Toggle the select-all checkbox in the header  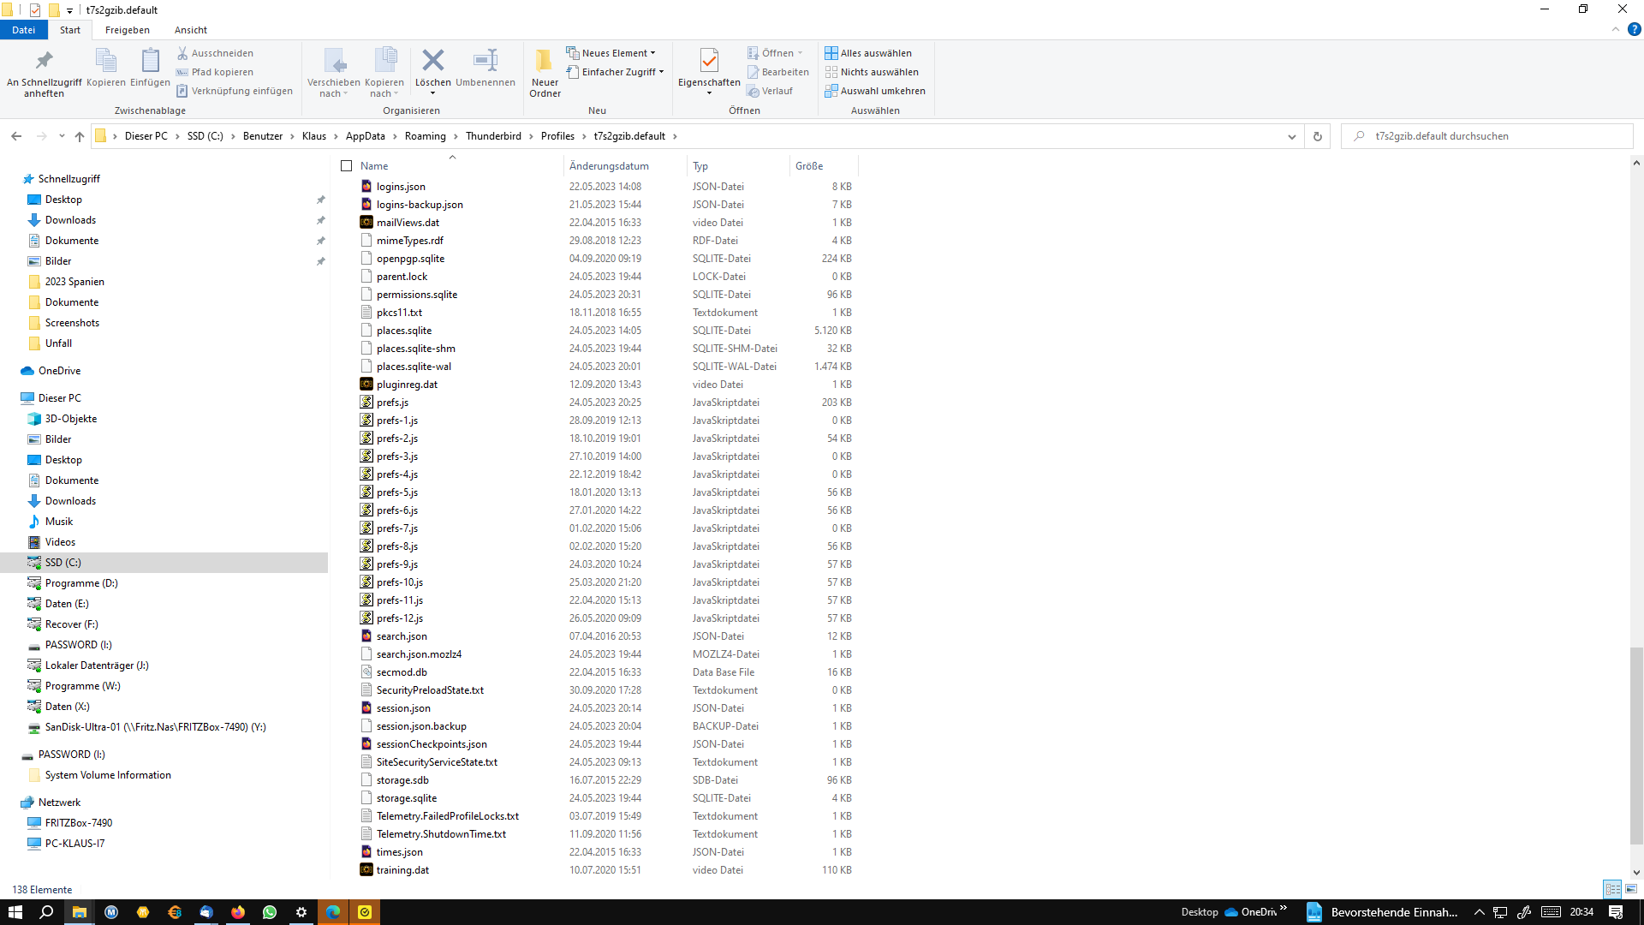pyautogui.click(x=347, y=166)
